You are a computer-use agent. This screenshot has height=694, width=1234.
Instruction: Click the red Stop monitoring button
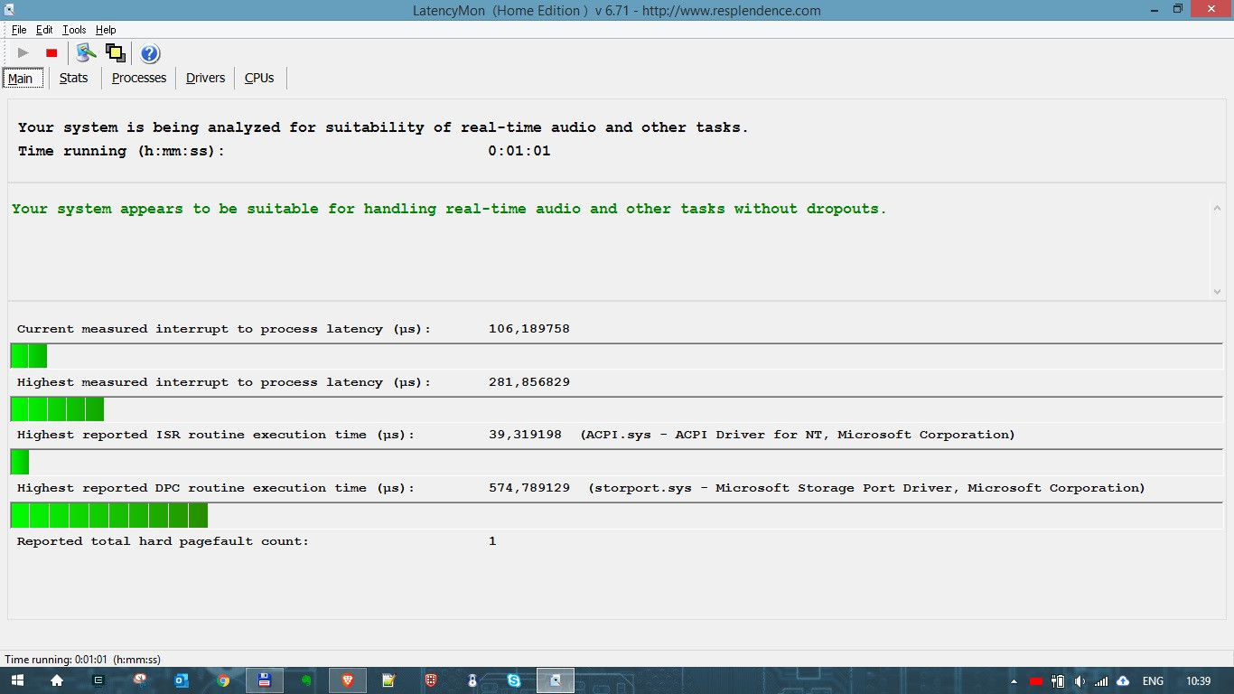point(51,53)
